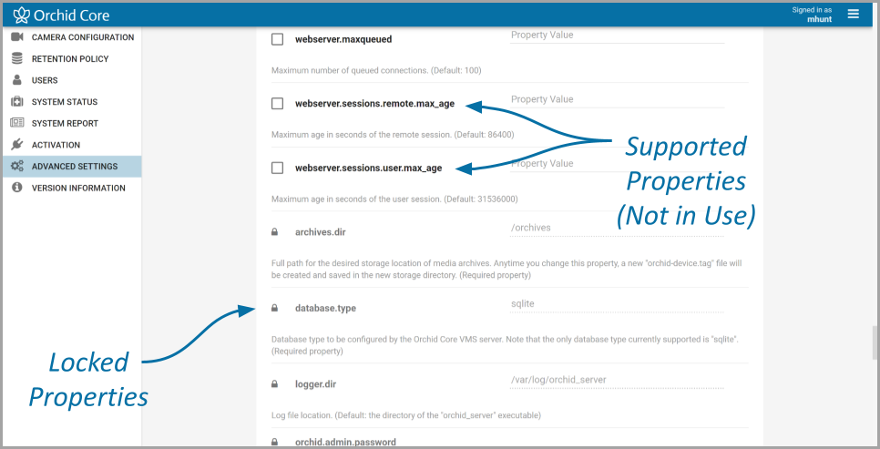Click the Orchid Core title link
Viewport: 880px width, 449px height.
click(x=71, y=15)
